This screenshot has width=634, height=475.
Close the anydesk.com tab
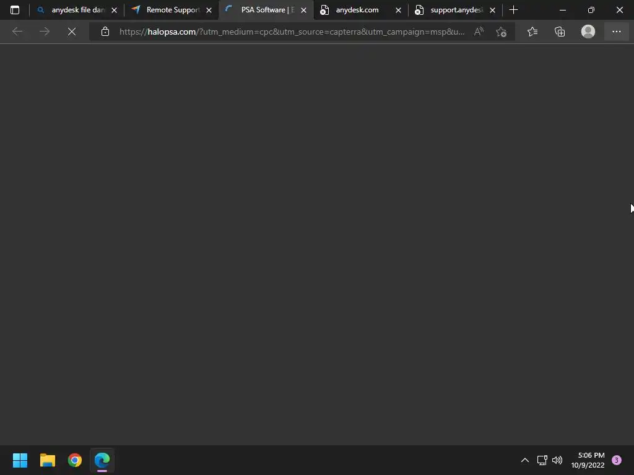click(398, 10)
